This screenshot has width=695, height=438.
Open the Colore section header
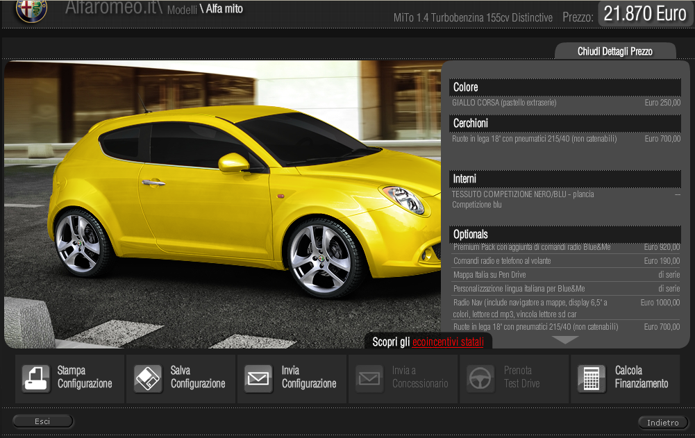pyautogui.click(x=565, y=87)
